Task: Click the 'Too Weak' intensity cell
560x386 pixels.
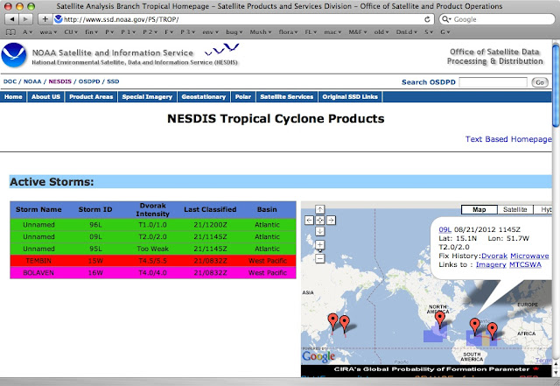Action: click(152, 249)
